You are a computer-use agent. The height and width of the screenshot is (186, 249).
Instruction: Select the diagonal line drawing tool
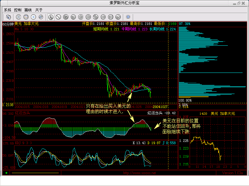tap(58, 17)
